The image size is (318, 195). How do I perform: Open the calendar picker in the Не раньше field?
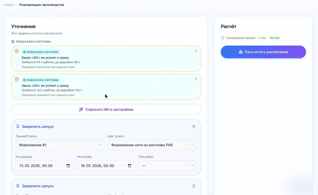(x=68, y=166)
